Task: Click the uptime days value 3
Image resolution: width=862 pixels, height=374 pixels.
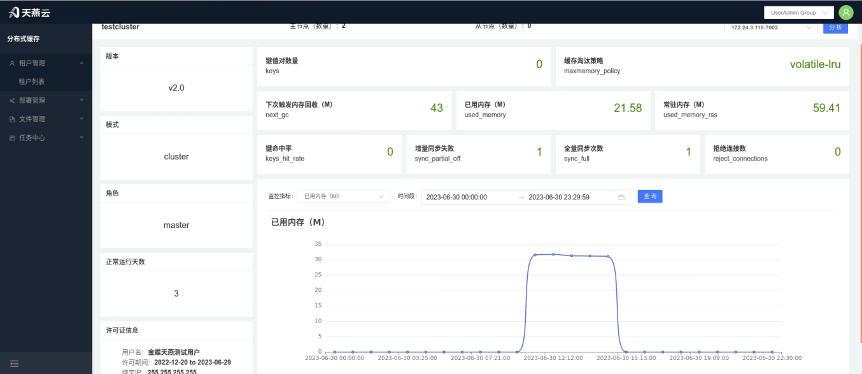Action: (x=176, y=294)
